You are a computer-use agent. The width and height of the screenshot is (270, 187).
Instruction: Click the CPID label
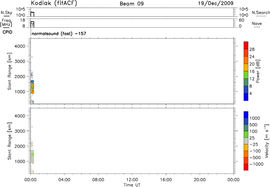[x=7, y=32]
